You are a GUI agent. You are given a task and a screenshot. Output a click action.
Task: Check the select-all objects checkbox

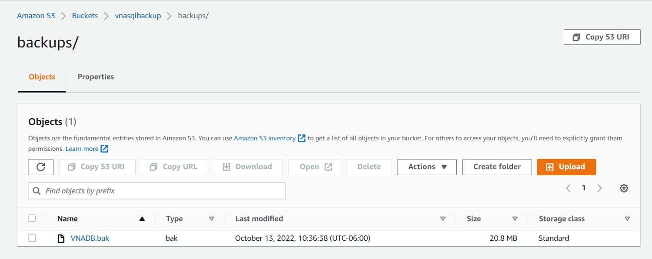click(x=32, y=218)
